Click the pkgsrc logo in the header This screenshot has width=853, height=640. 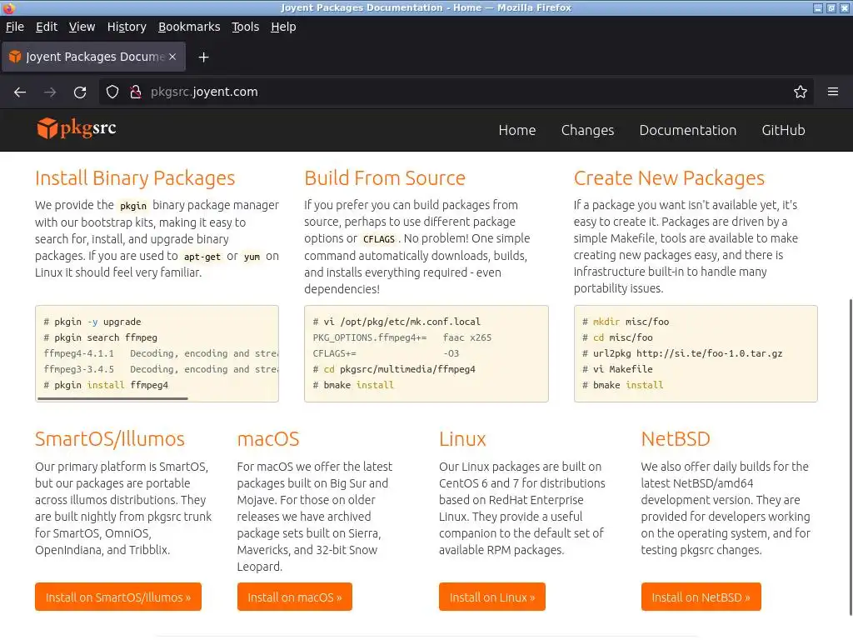(76, 129)
